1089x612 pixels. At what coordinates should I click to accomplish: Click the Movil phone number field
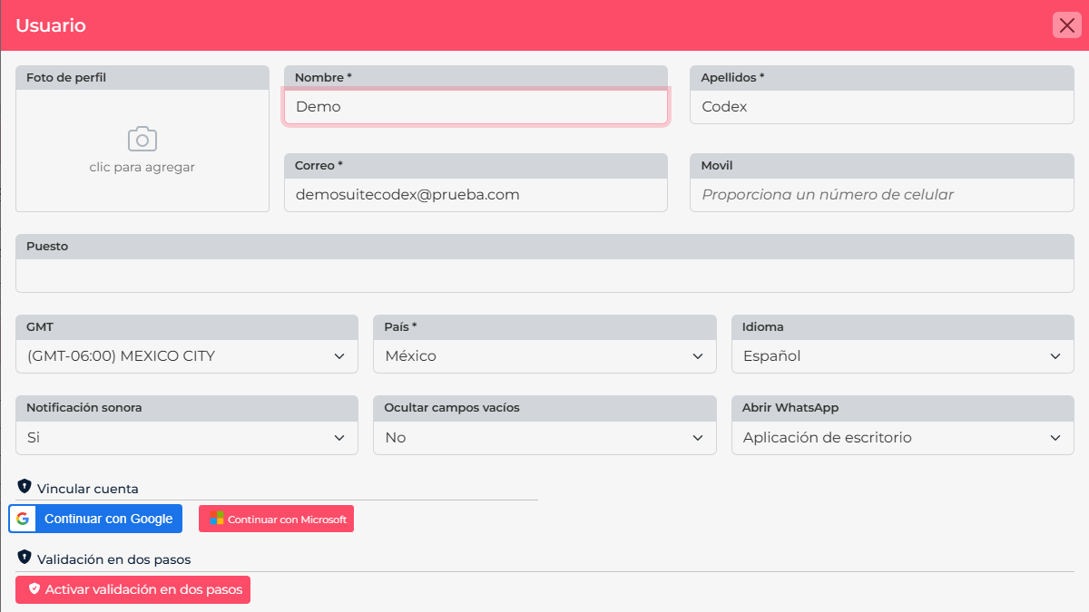click(881, 194)
